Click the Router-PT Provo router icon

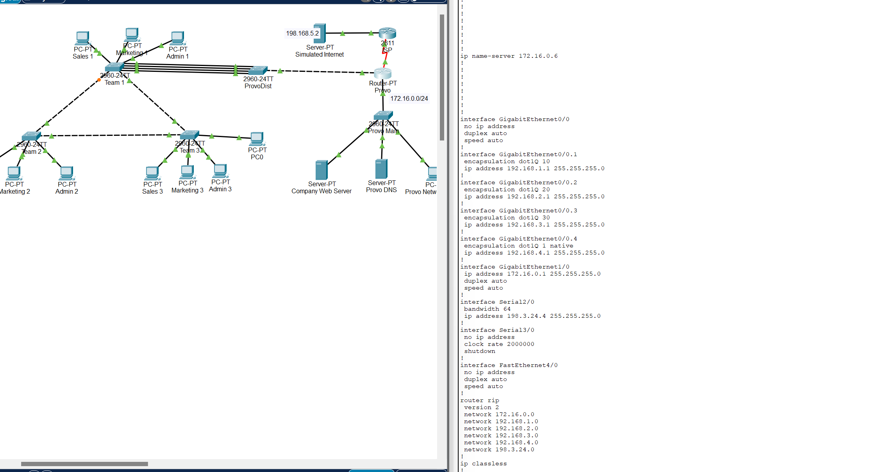pyautogui.click(x=382, y=73)
